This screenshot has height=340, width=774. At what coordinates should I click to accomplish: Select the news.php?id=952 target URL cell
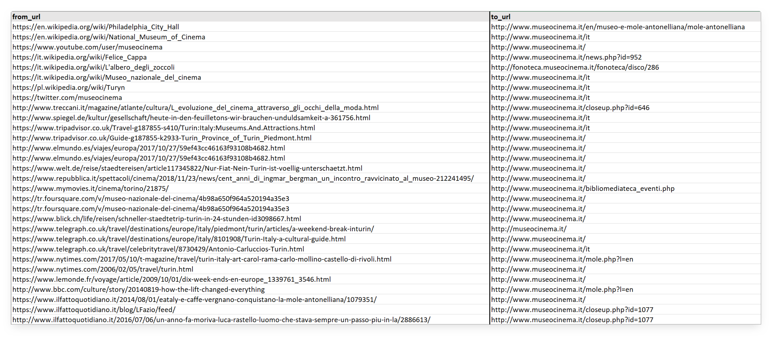tap(566, 57)
